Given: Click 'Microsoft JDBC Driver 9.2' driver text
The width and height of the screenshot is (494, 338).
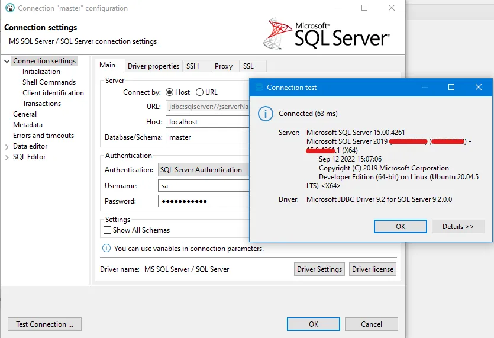Looking at the screenshot, I should tap(379, 199).
